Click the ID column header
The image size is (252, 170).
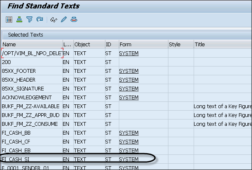click(x=112, y=44)
